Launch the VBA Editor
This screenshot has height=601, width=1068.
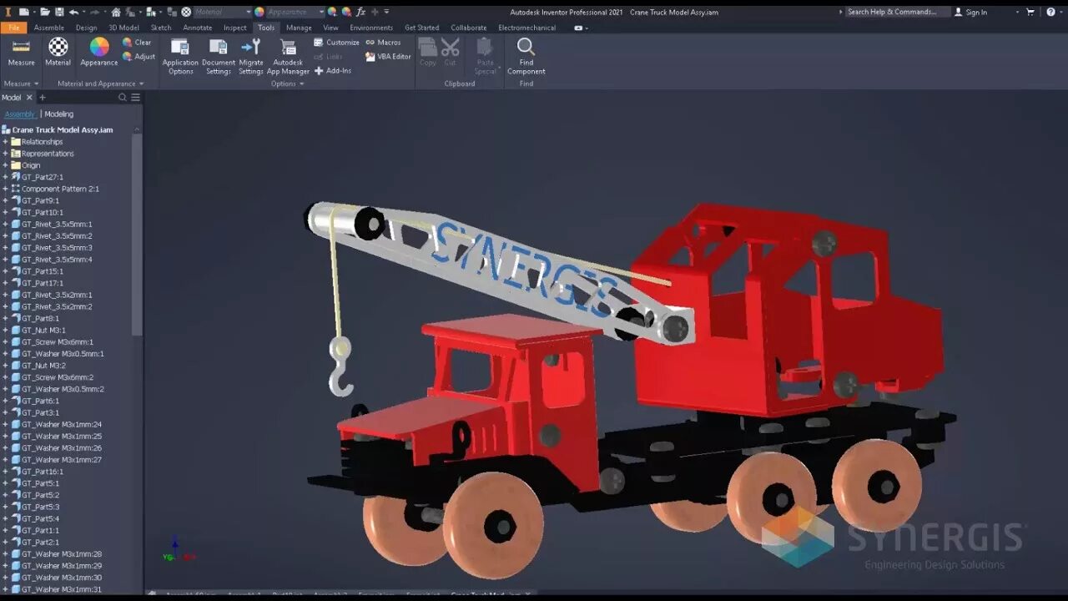(x=388, y=57)
